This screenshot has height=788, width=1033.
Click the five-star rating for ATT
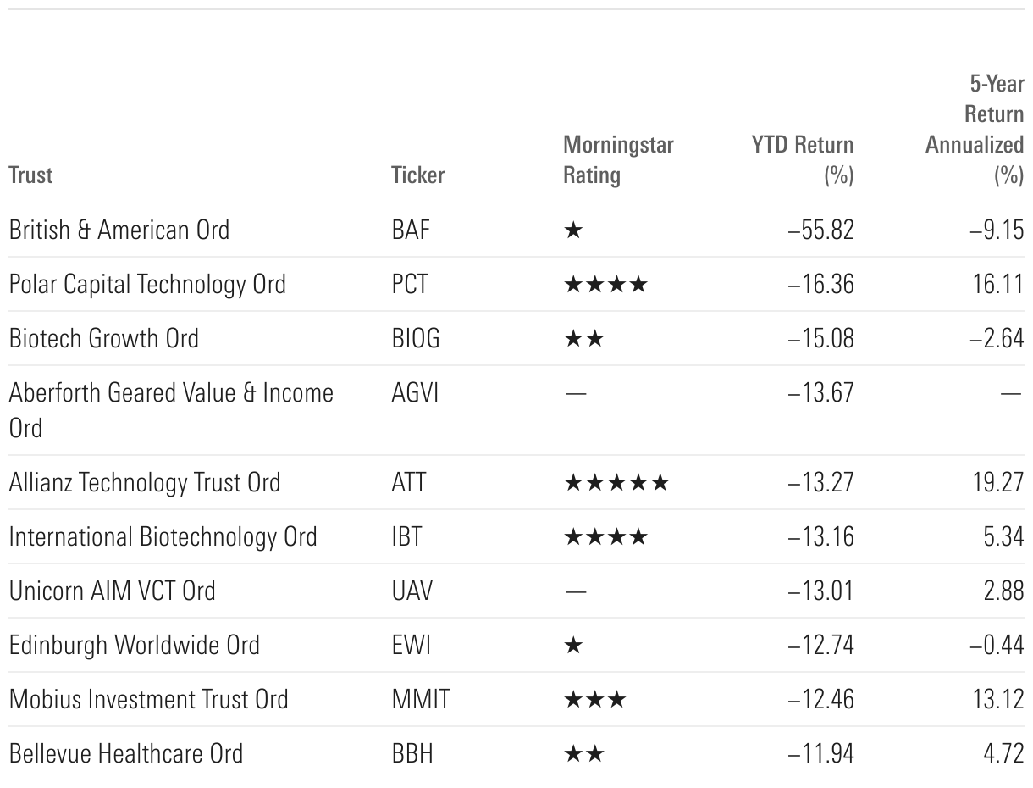616,483
